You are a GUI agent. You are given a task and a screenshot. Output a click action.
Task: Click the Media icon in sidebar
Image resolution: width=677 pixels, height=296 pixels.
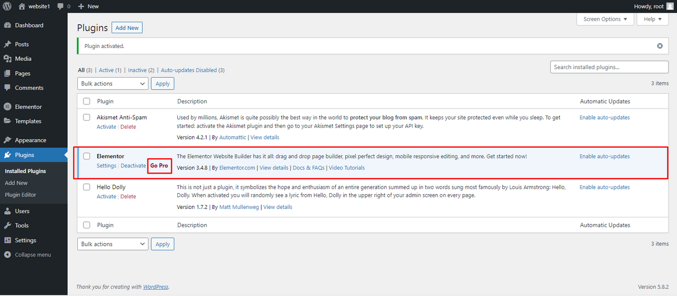point(7,59)
